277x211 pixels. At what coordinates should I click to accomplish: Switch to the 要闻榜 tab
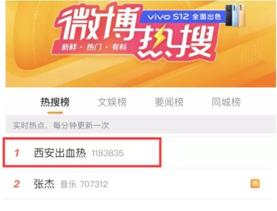point(169,102)
